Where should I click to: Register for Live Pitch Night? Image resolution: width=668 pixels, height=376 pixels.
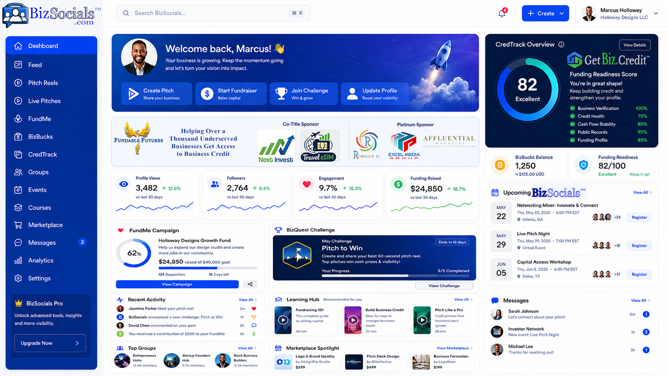[x=639, y=246]
